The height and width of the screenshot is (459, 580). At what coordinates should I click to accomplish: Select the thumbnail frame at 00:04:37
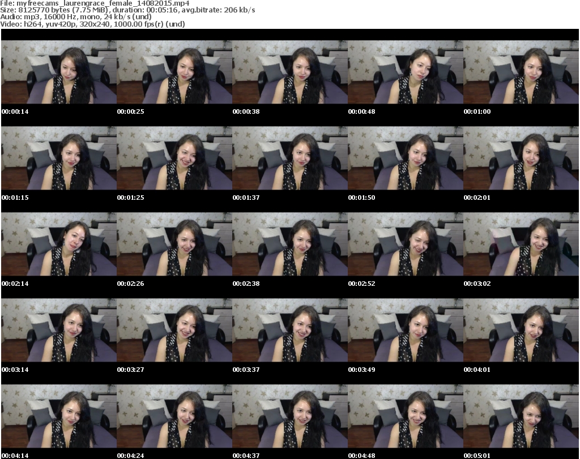pyautogui.click(x=290, y=417)
